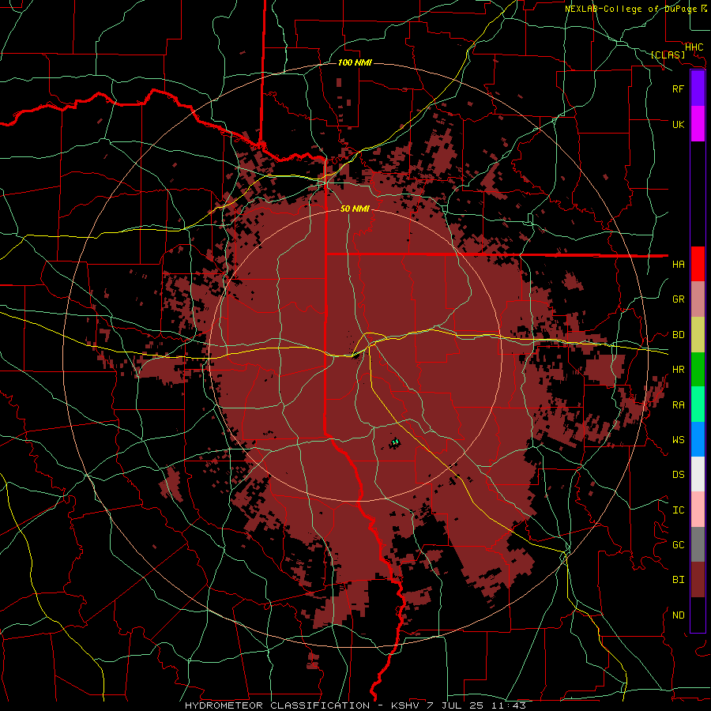
Task: Click the 50 NMI range ring label
Action: point(355,209)
